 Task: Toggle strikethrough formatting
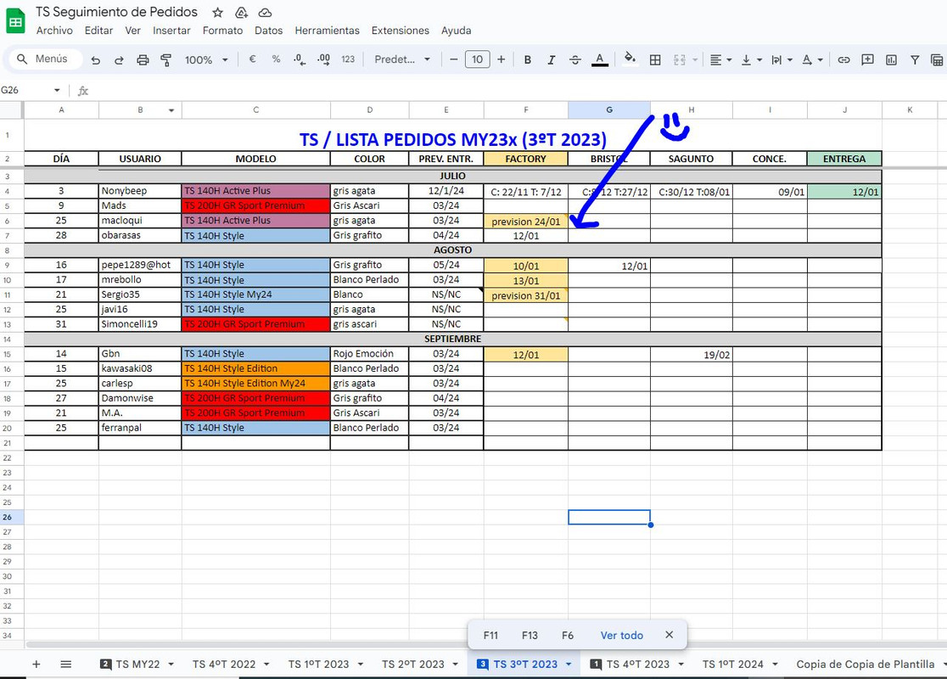click(575, 59)
